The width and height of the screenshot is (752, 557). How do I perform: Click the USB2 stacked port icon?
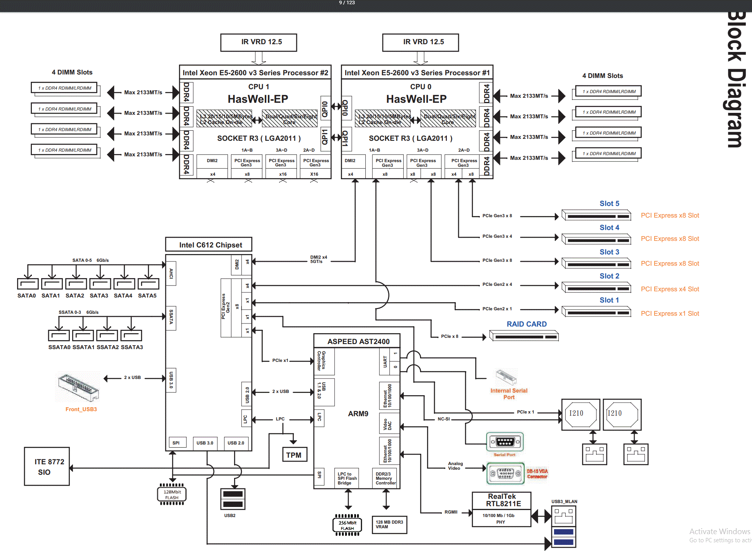[233, 499]
